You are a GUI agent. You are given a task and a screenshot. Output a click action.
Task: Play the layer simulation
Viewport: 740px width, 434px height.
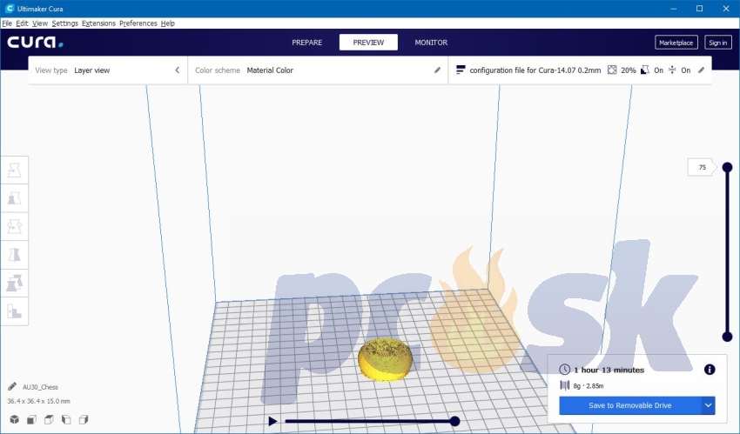point(272,421)
